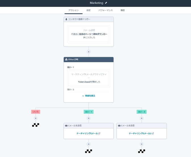This screenshot has width=191, height=157.
Task: Edit workflow name with pencil icon
Action: coord(106,3)
